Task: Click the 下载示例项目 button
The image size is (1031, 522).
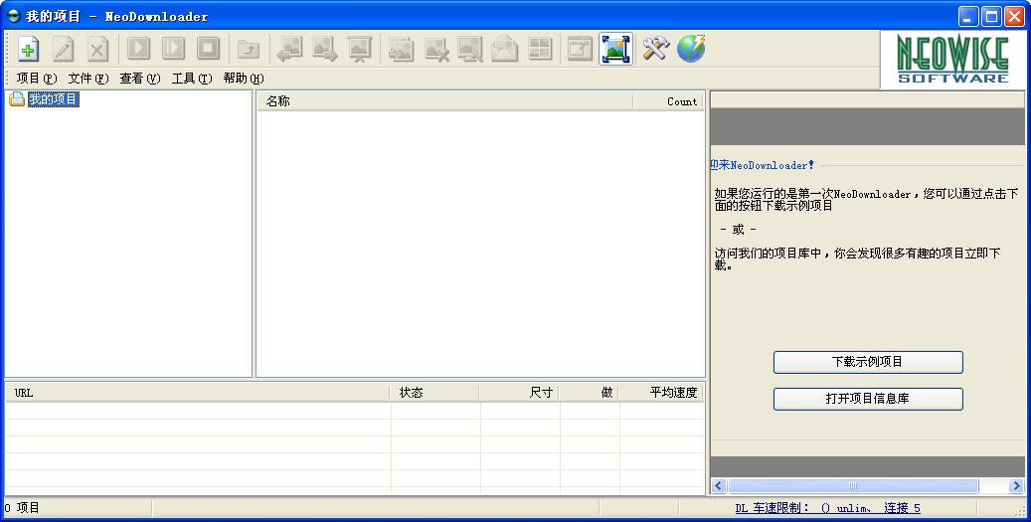Action: tap(868, 362)
